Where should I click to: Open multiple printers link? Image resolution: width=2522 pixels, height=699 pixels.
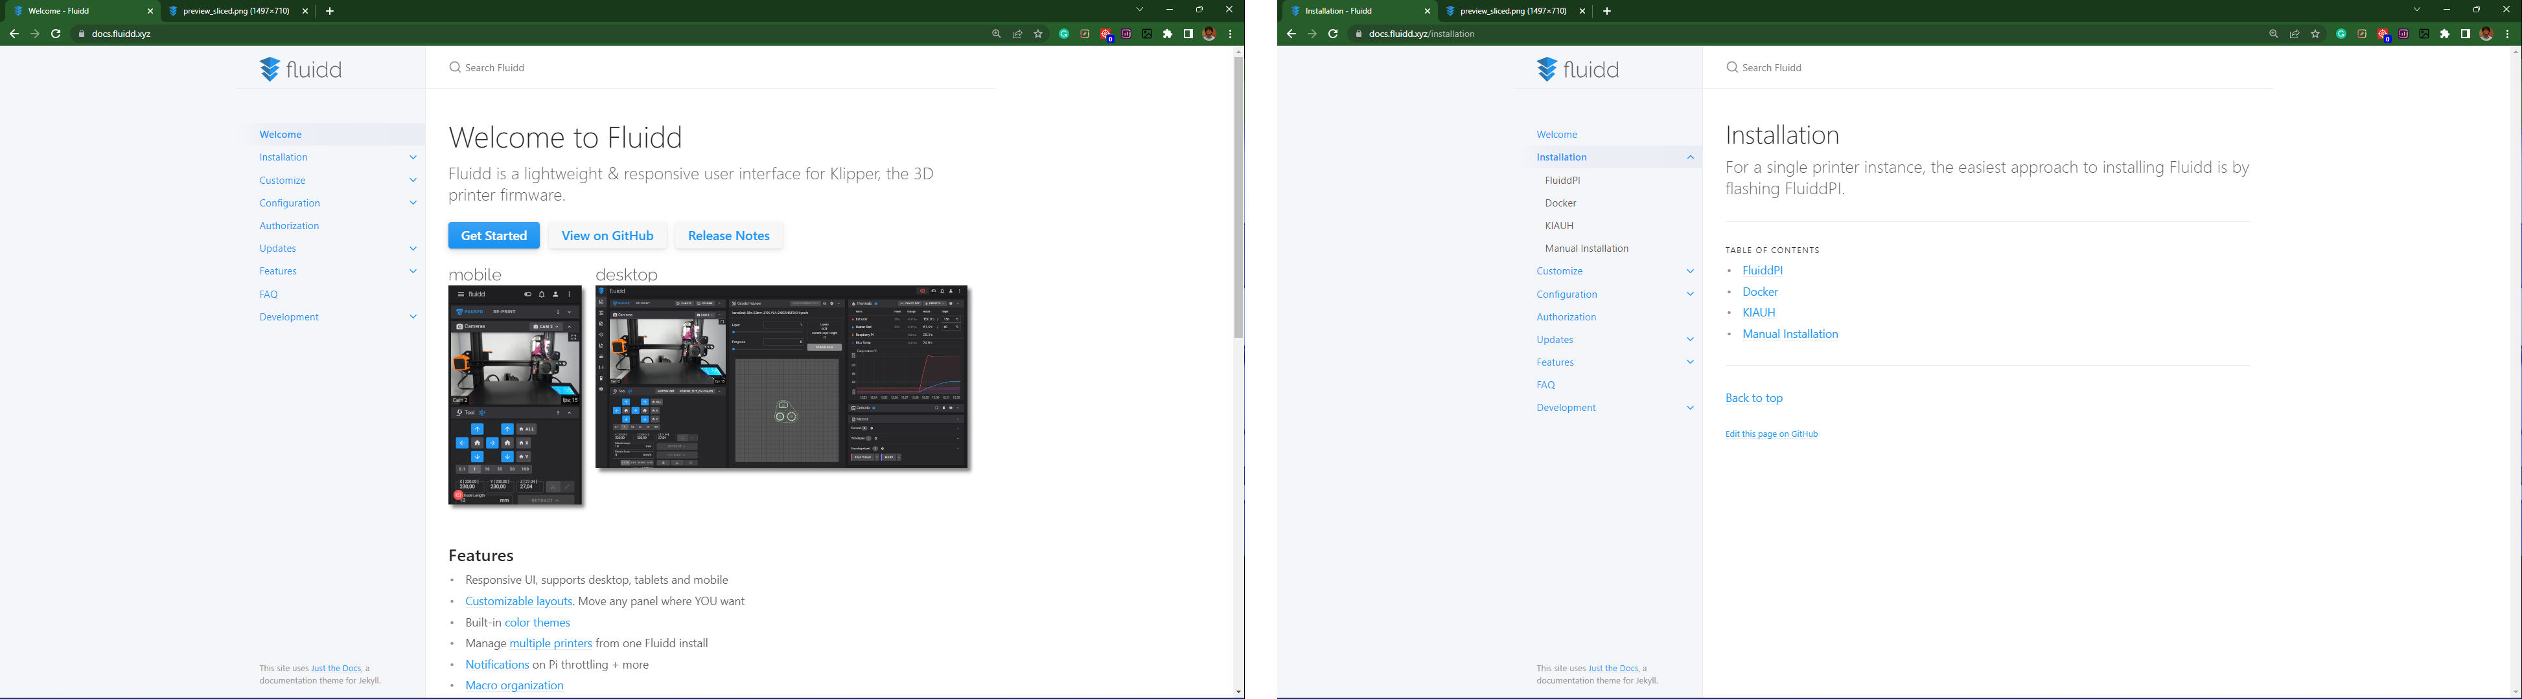pos(550,643)
